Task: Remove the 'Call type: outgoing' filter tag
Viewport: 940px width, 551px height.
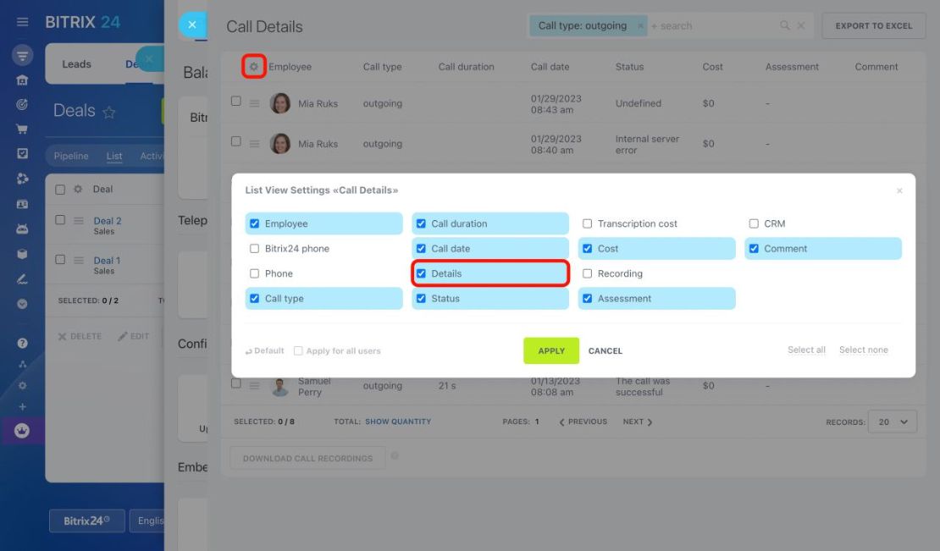Action: (640, 25)
